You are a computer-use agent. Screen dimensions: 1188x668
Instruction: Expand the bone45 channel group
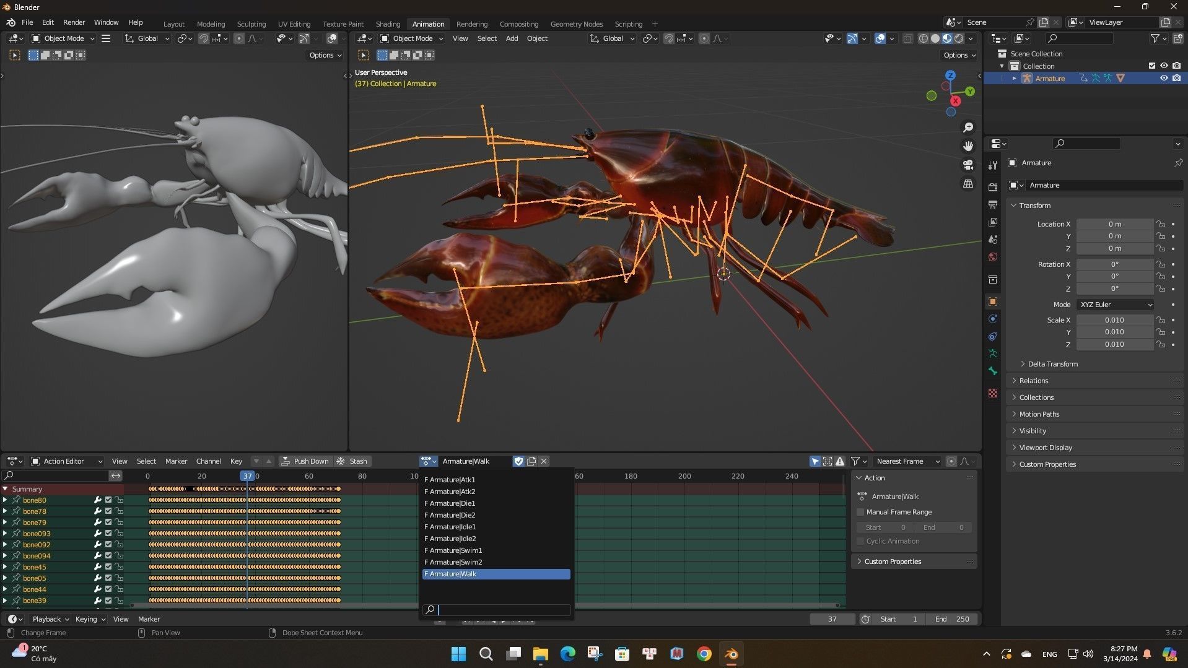pyautogui.click(x=5, y=567)
